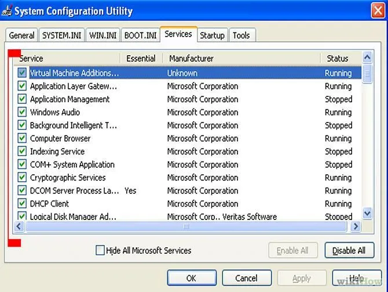The image size is (388, 292).
Task: Click the horizontal scrollbar left arrow
Action: click(19, 226)
